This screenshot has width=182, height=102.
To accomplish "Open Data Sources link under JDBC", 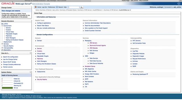I will [x=94, y=58].
